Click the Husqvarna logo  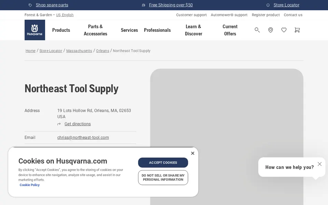35,30
